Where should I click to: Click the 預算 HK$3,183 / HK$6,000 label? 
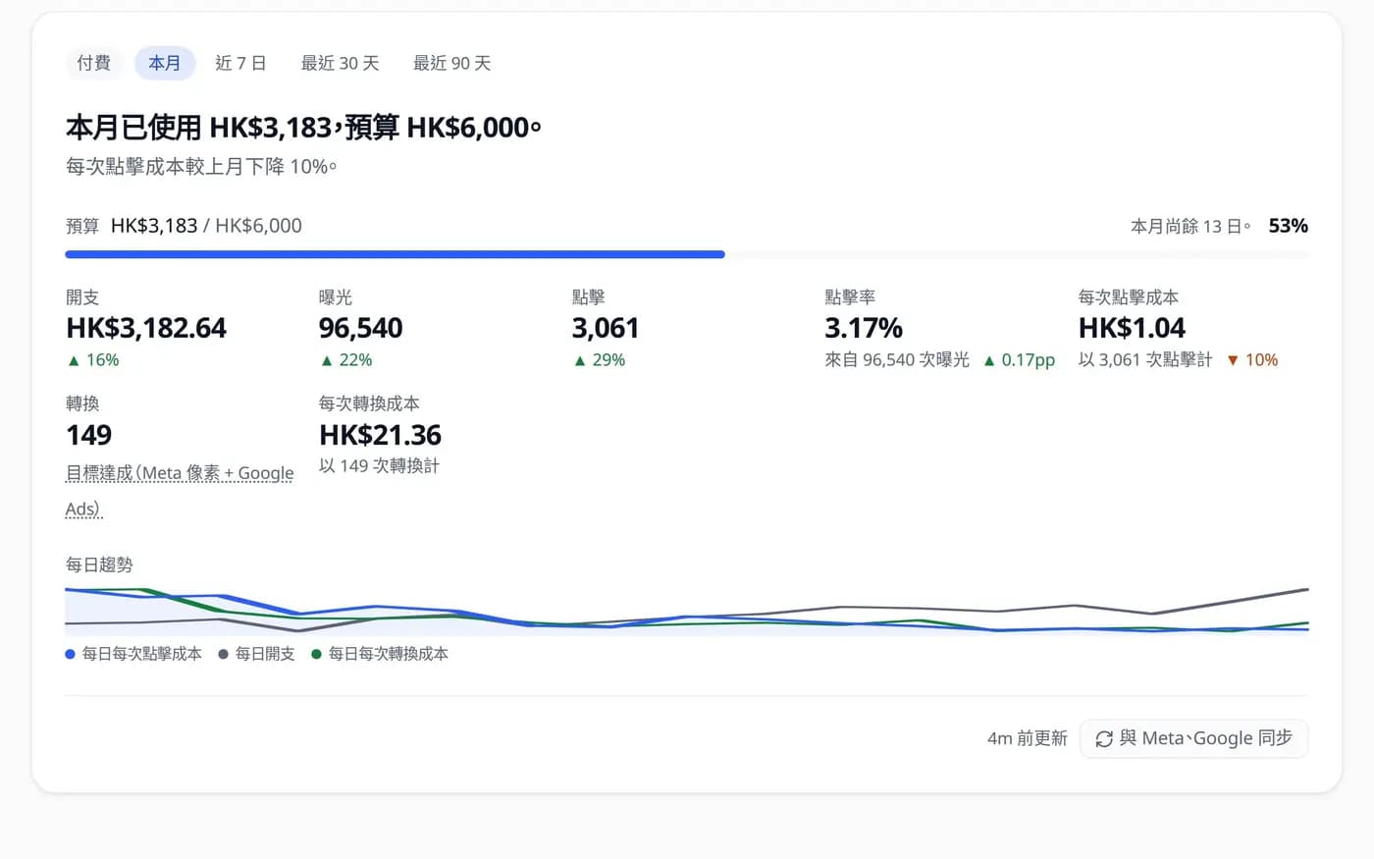(x=184, y=226)
